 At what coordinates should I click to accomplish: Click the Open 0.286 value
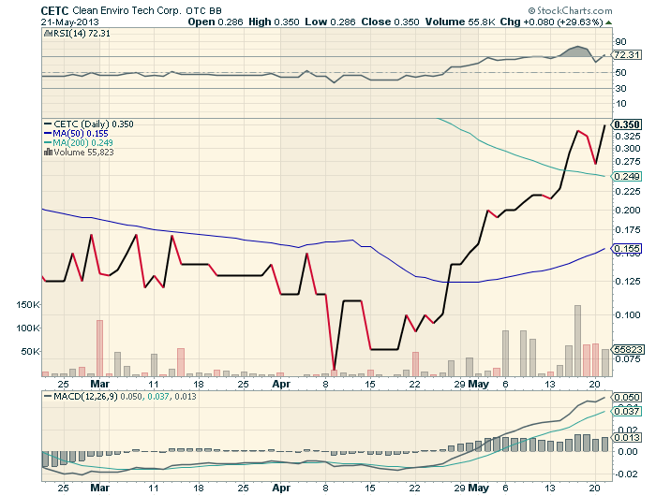pos(216,22)
